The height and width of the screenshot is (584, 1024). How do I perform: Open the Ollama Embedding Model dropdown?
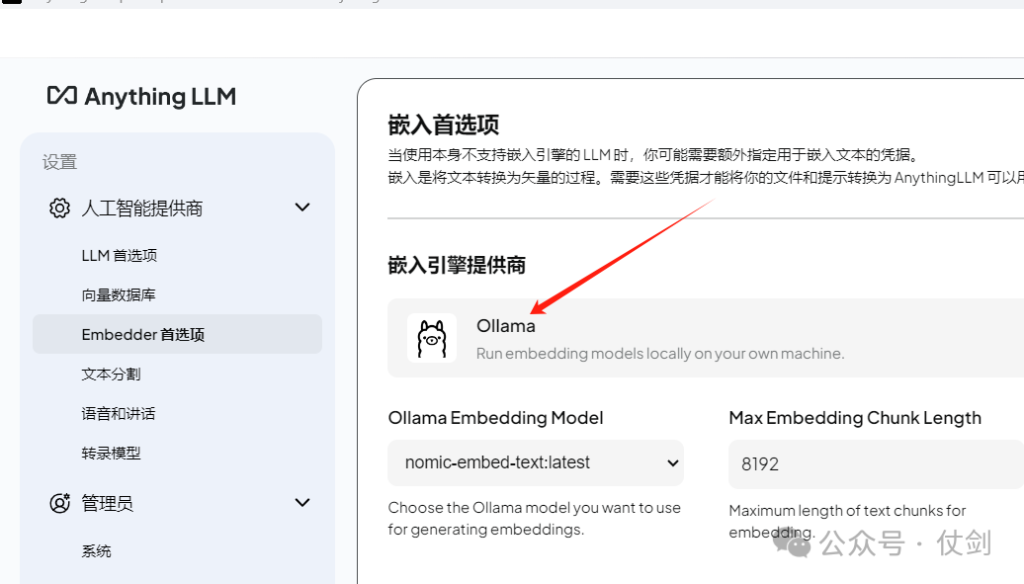pos(536,463)
